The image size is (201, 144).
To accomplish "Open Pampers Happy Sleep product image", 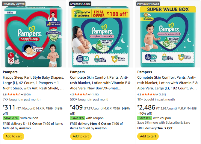I will point(33,37).
